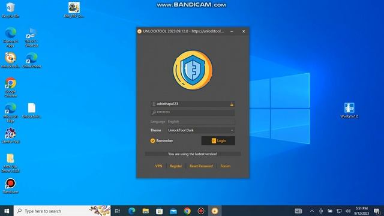The width and height of the screenshot is (384, 216).
Task: Launch Edge from the taskbar
Action: click(x=131, y=211)
